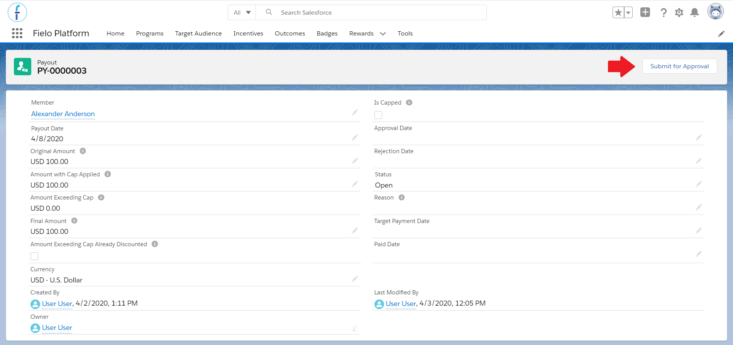Viewport: 733px width, 345px height.
Task: Show info for Is Capped
Action: pyautogui.click(x=409, y=102)
